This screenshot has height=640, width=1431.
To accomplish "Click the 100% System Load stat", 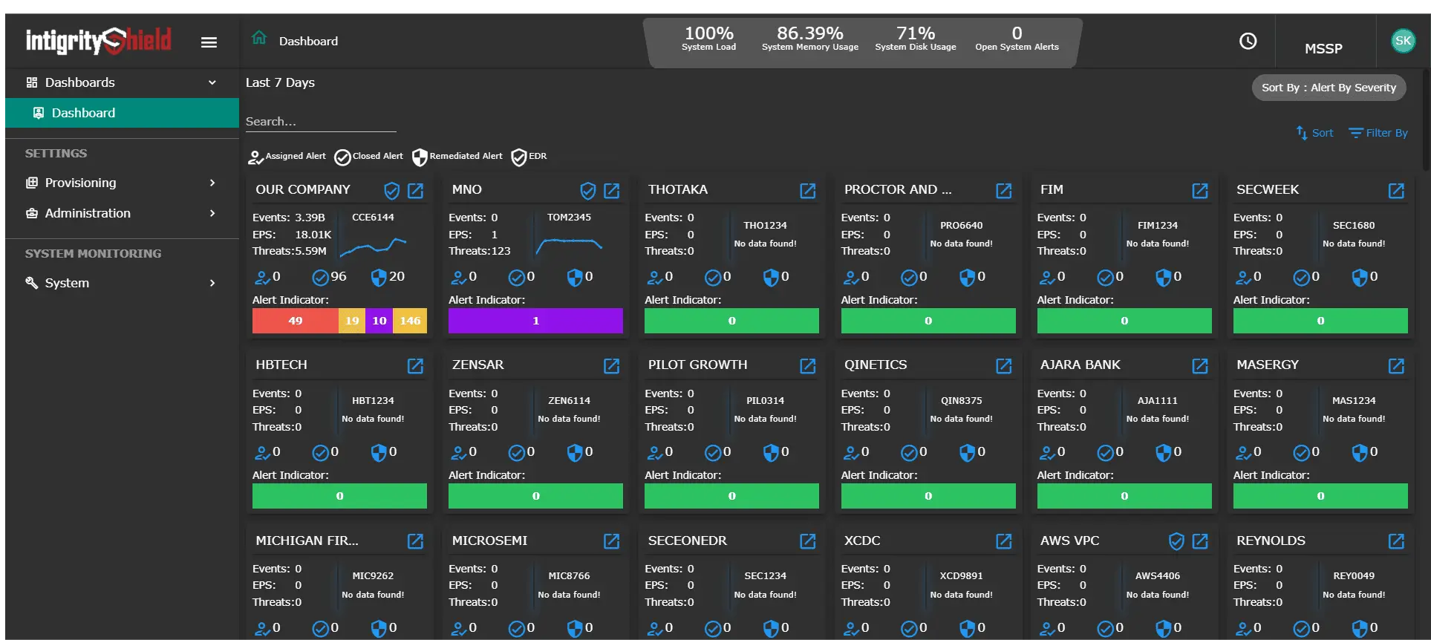I will pyautogui.click(x=708, y=39).
